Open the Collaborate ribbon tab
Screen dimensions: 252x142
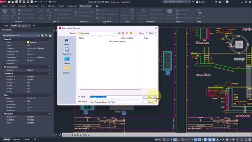click(x=72, y=6)
